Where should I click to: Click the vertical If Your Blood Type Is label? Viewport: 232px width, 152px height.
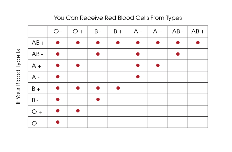(18, 77)
